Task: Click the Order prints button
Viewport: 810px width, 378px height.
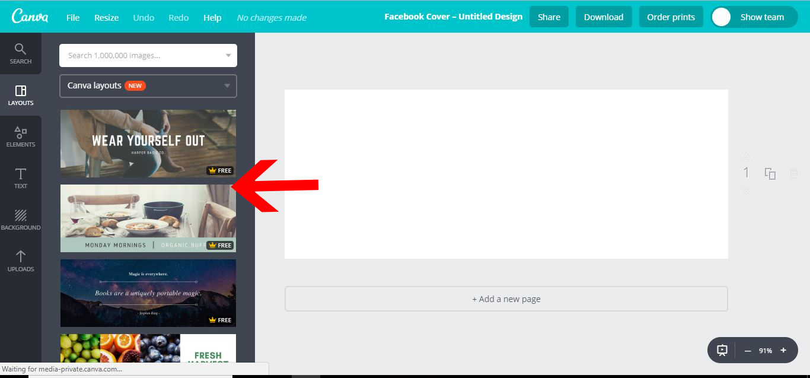Action: (671, 17)
